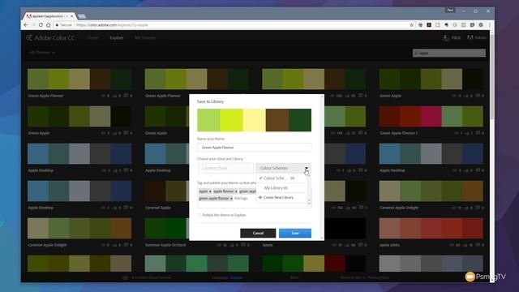This screenshot has height=292, width=519.
Task: Click the red Adobe extension icon in toolbar
Action: click(x=429, y=25)
